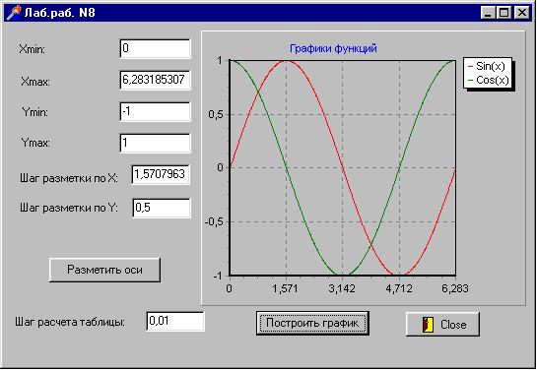Click the Шаг разметки по Y: label
537x370 pixels.
click(69, 208)
